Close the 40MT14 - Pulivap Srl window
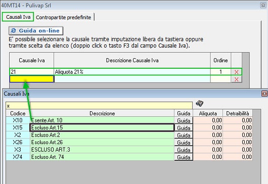268x184 pixels. tap(263, 5)
